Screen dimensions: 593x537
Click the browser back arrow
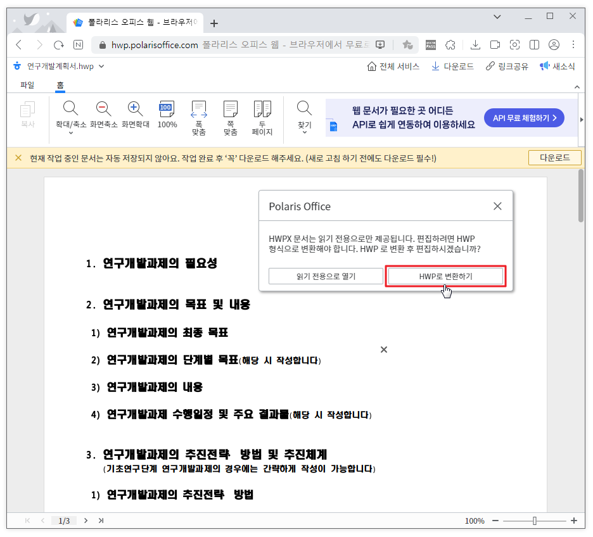19,45
